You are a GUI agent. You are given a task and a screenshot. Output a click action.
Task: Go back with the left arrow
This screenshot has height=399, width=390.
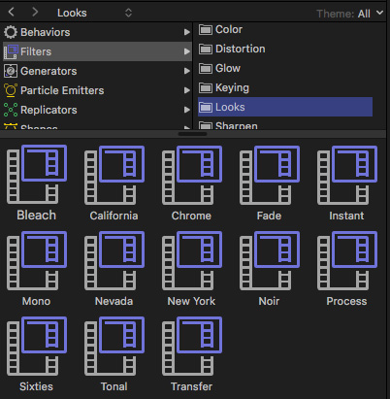click(x=11, y=13)
